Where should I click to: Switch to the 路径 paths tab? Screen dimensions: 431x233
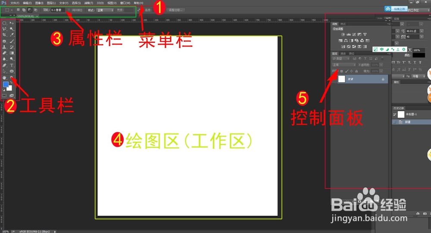pos(352,53)
